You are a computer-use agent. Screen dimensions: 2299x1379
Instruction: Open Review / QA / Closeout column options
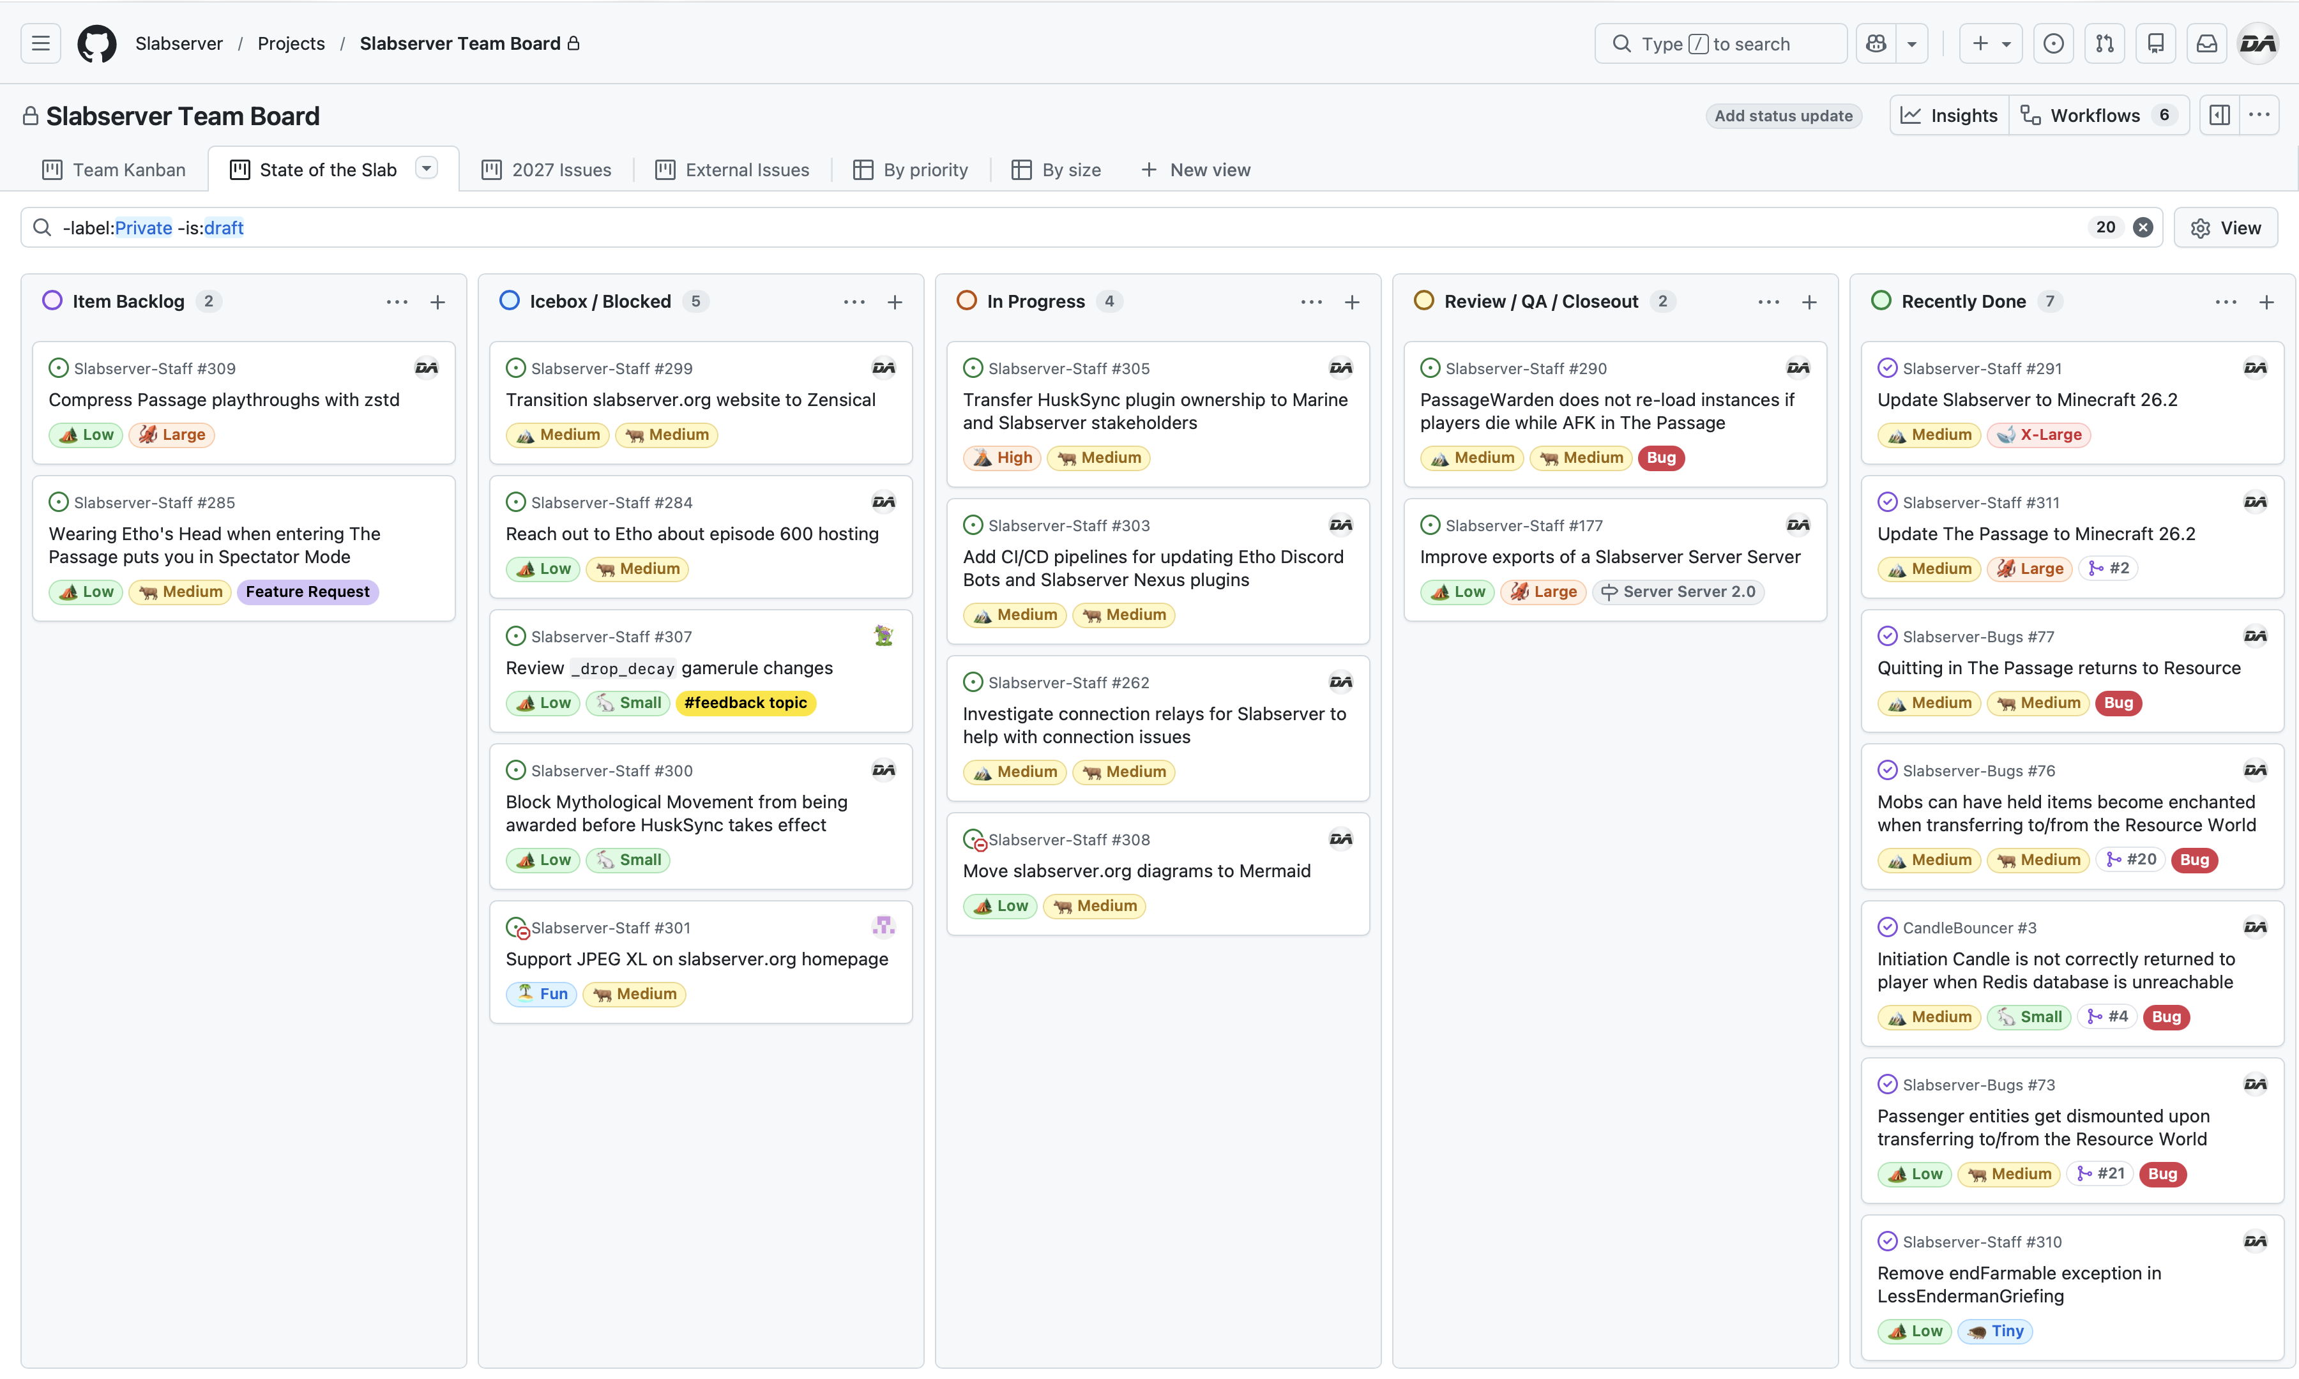[1768, 302]
